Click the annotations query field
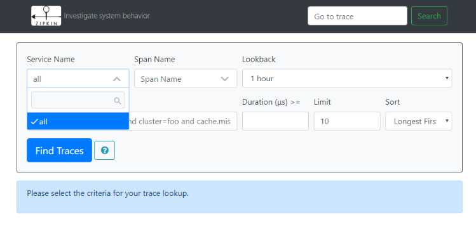The height and width of the screenshot is (234, 476). [183, 121]
